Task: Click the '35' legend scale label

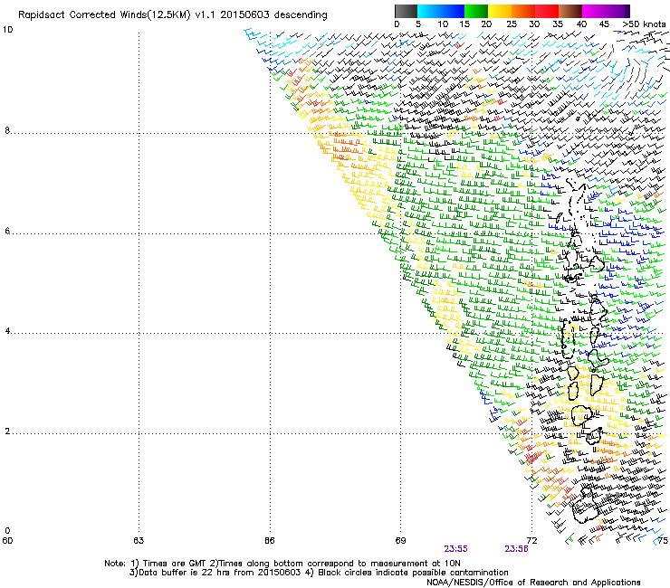Action: [558, 24]
